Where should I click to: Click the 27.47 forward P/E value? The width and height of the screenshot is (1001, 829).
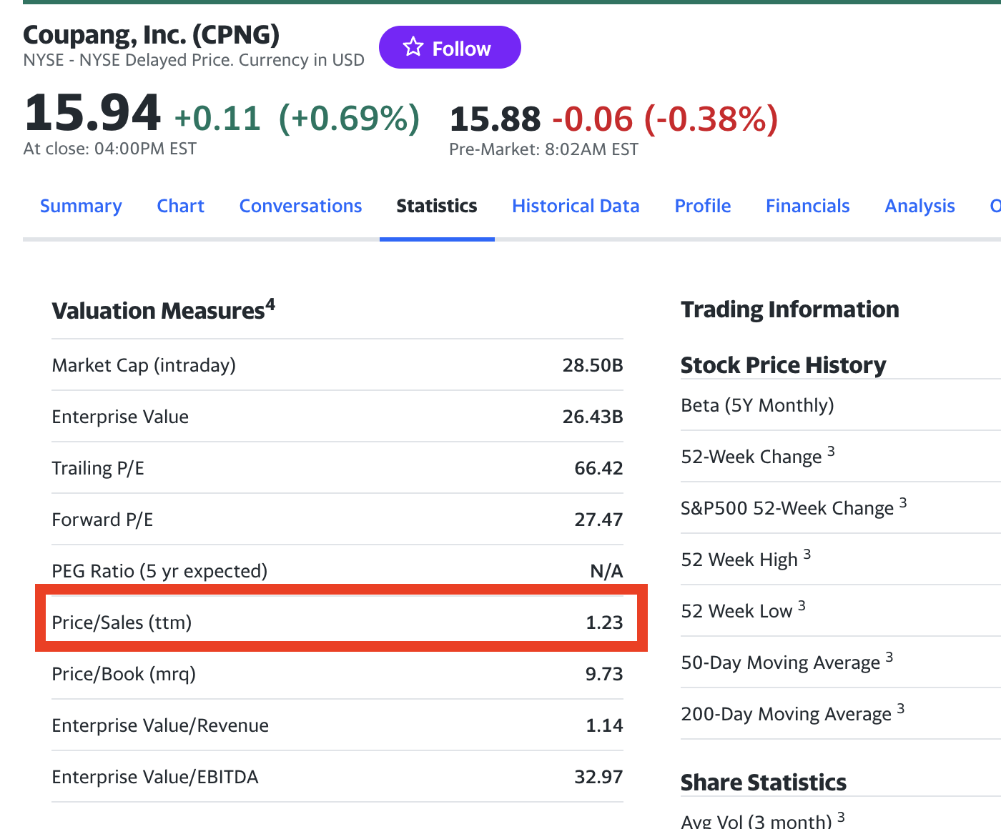tap(598, 520)
